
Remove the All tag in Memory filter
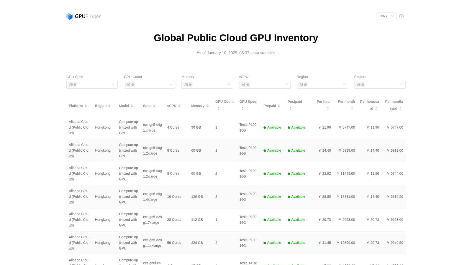190,85
